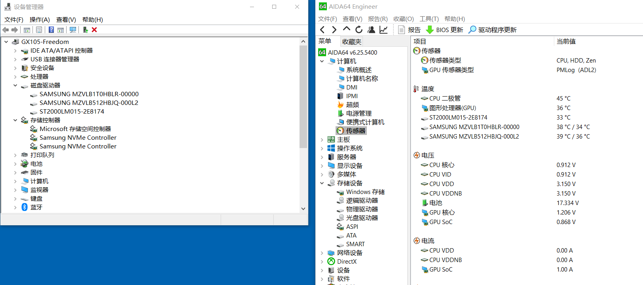Screen dimensions: 643x285
Task: Open AIDA64 报告(R) menu
Action: [x=378, y=19]
